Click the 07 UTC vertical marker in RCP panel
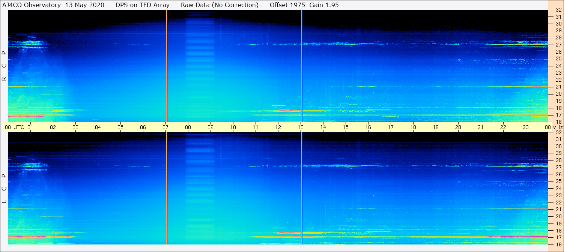The width and height of the screenshot is (564, 252). (x=167, y=66)
